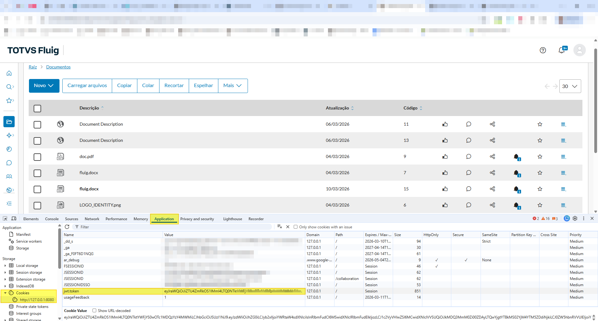Open the notifications bell icon
Viewport: 598px width, 321px height.
562,50
